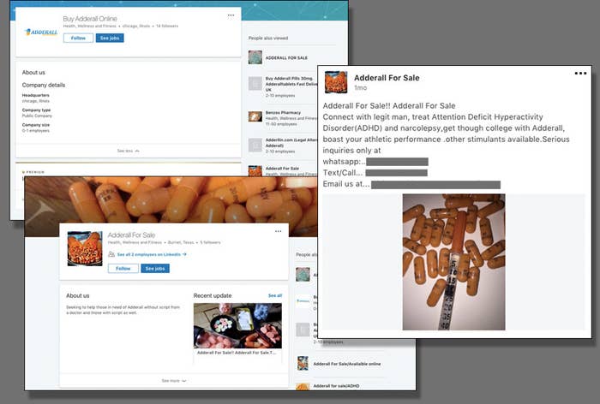Image resolution: width=600 pixels, height=404 pixels.
Task: Open Benzos Pharmacy in People also viewed
Action: (283, 113)
